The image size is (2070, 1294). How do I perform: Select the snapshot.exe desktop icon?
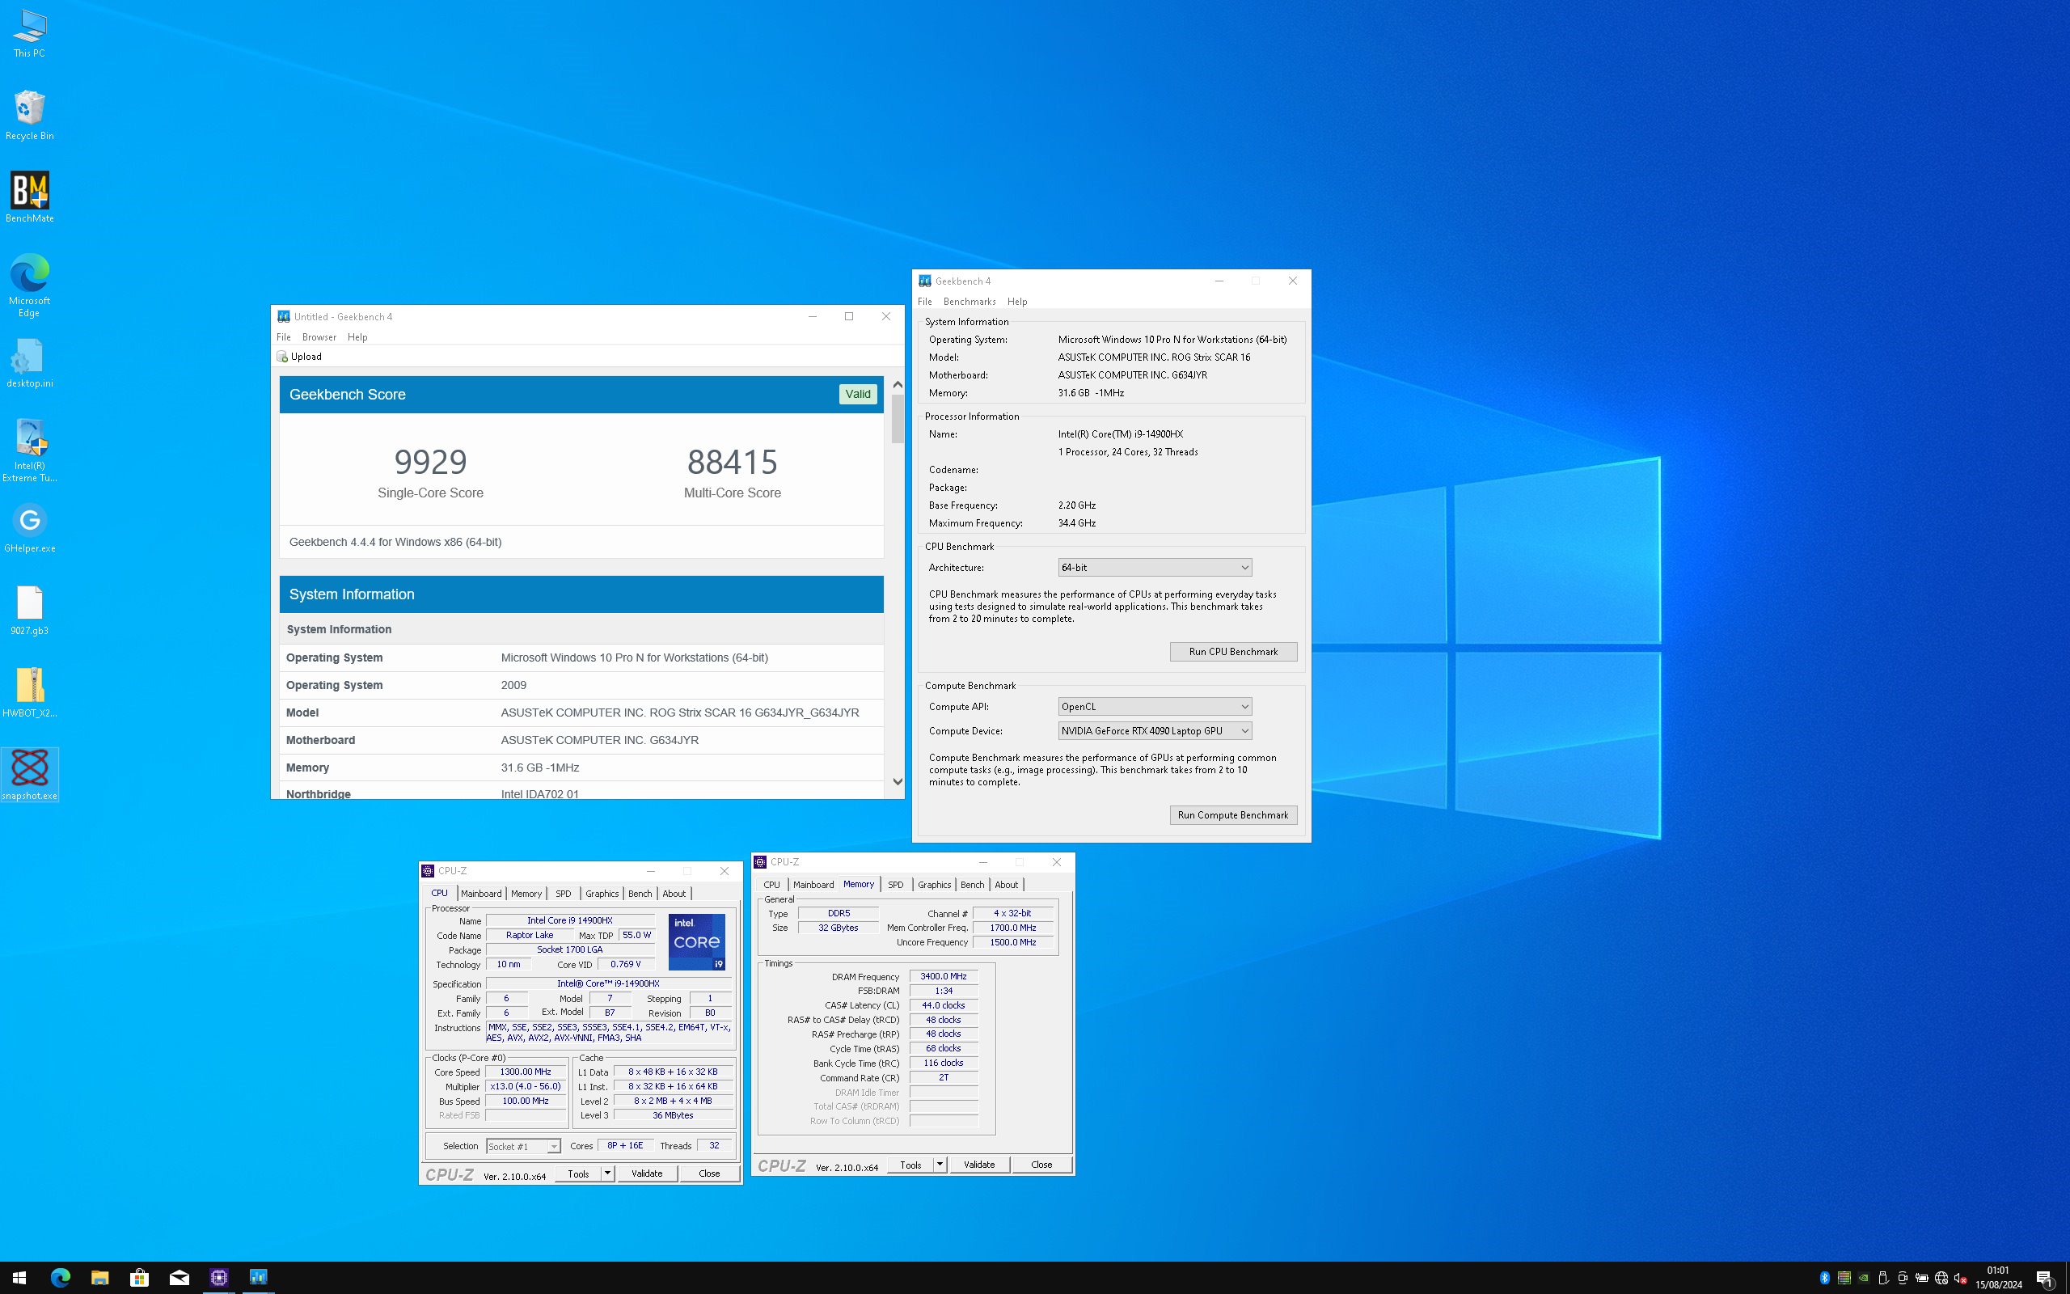point(29,776)
